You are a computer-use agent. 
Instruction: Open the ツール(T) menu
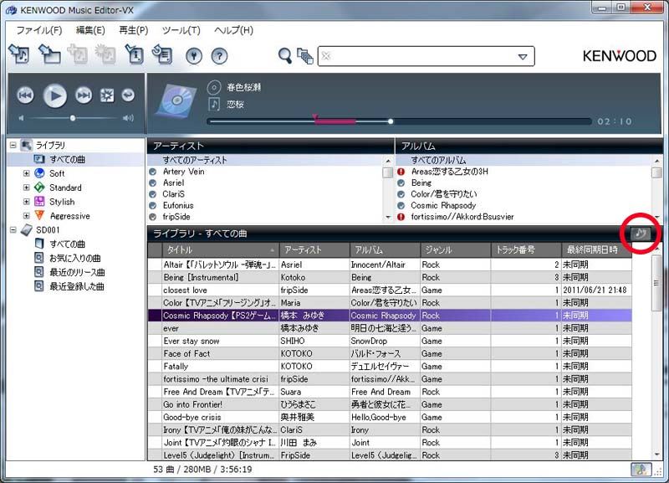pos(181,30)
